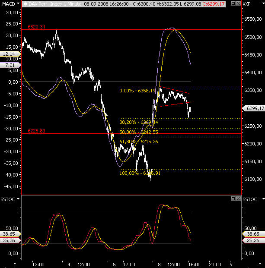Click the current price tag 6299,17

[x=254, y=108]
